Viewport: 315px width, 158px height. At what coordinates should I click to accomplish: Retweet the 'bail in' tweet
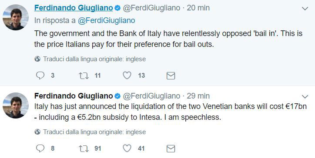click(x=84, y=76)
